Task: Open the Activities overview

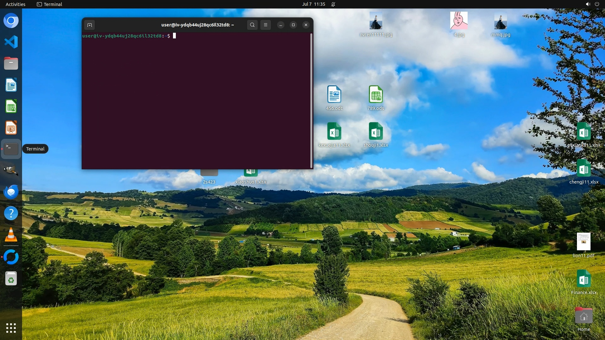Action: [15, 4]
